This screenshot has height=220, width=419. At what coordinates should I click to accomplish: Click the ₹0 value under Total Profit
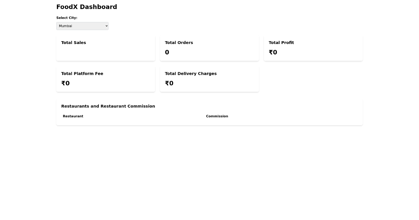click(x=273, y=52)
